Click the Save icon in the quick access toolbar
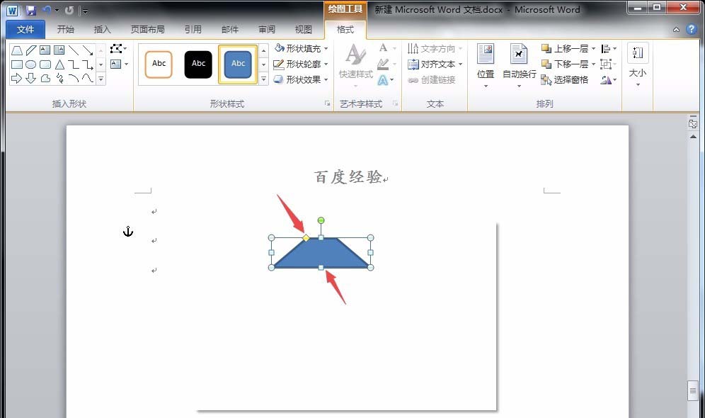 point(30,10)
